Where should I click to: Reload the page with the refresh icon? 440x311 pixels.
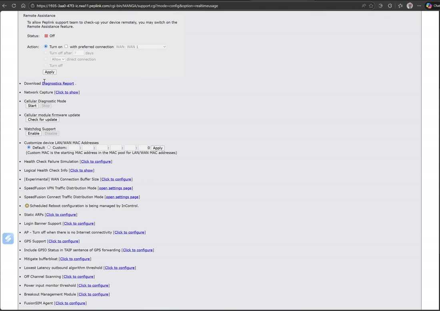[14, 6]
